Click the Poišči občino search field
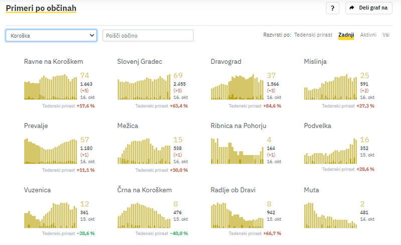The height and width of the screenshot is (245, 401). (x=148, y=36)
